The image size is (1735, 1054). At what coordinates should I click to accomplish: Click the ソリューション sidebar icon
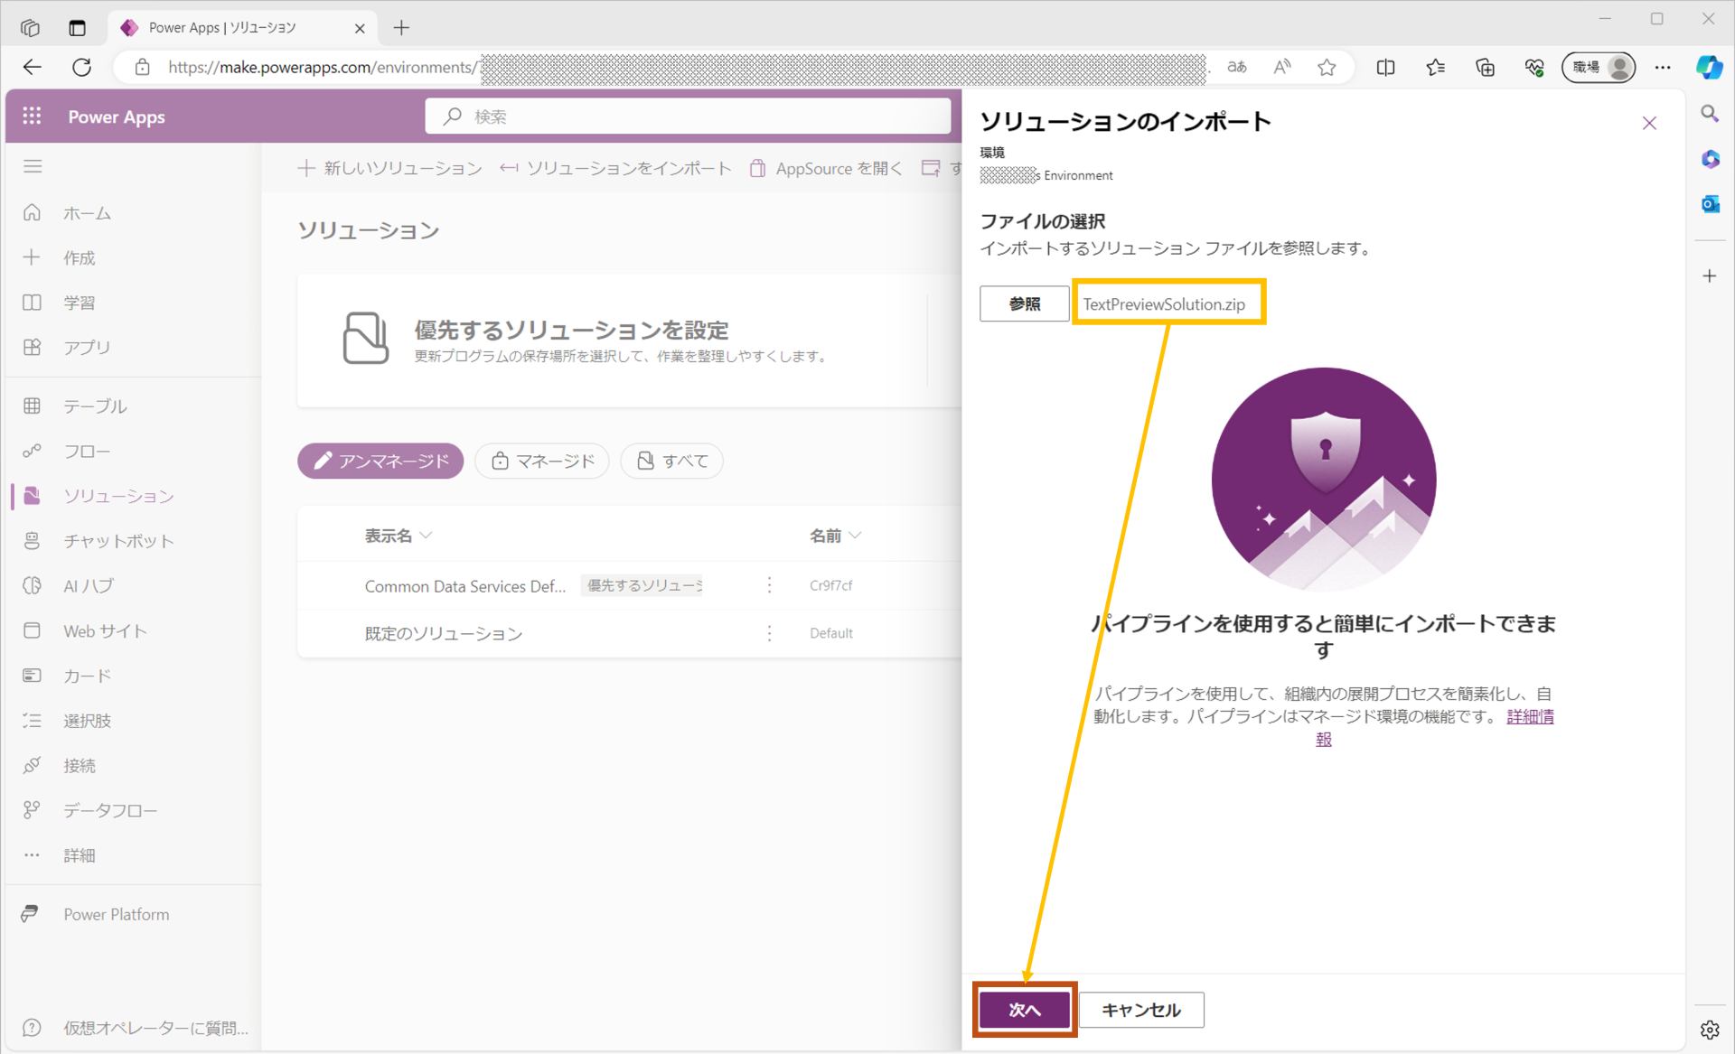32,496
